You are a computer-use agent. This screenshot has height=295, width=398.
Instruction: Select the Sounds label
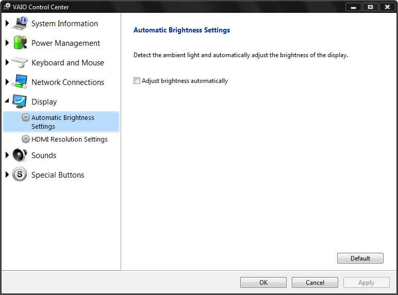coord(44,155)
